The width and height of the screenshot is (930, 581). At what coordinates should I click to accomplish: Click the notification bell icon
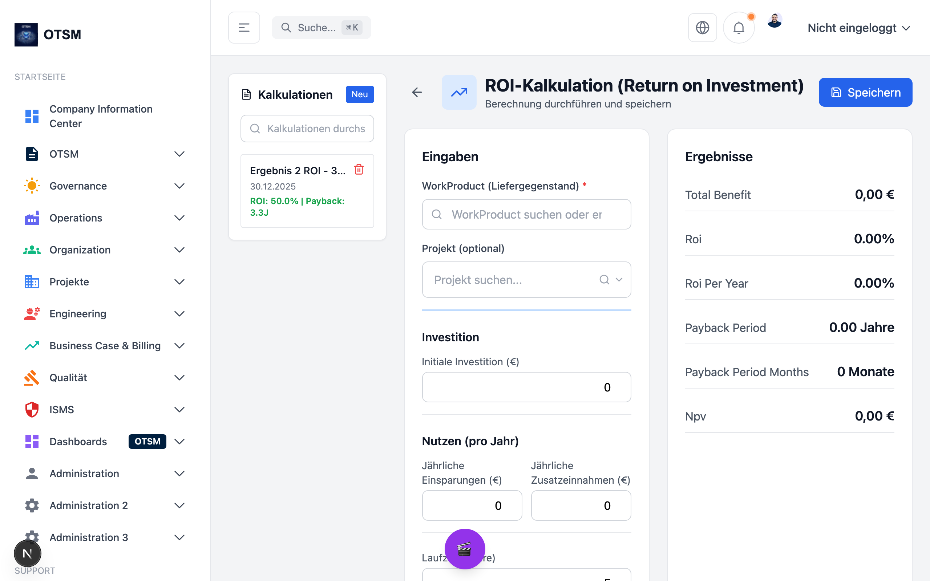coord(738,28)
